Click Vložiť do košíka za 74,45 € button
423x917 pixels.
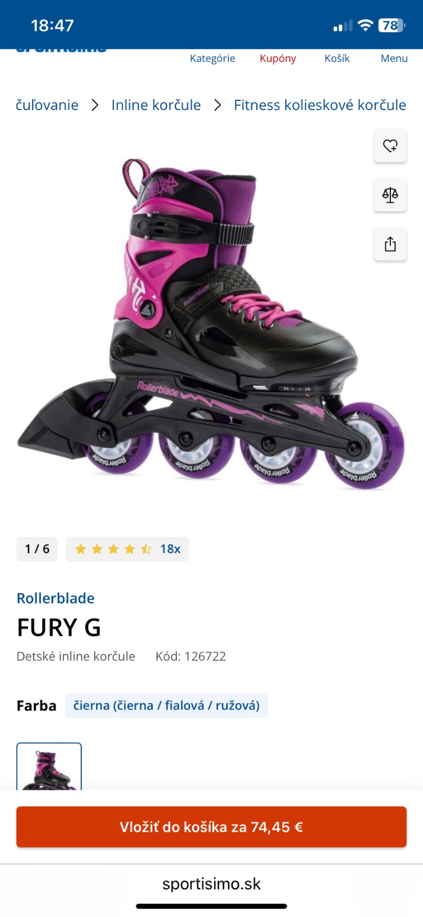pos(211,827)
